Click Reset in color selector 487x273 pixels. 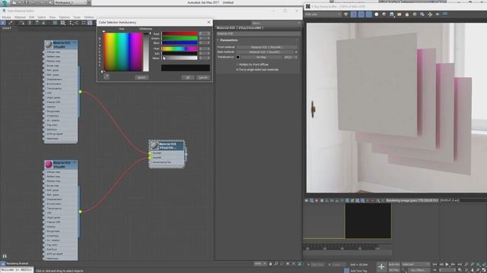(142, 77)
